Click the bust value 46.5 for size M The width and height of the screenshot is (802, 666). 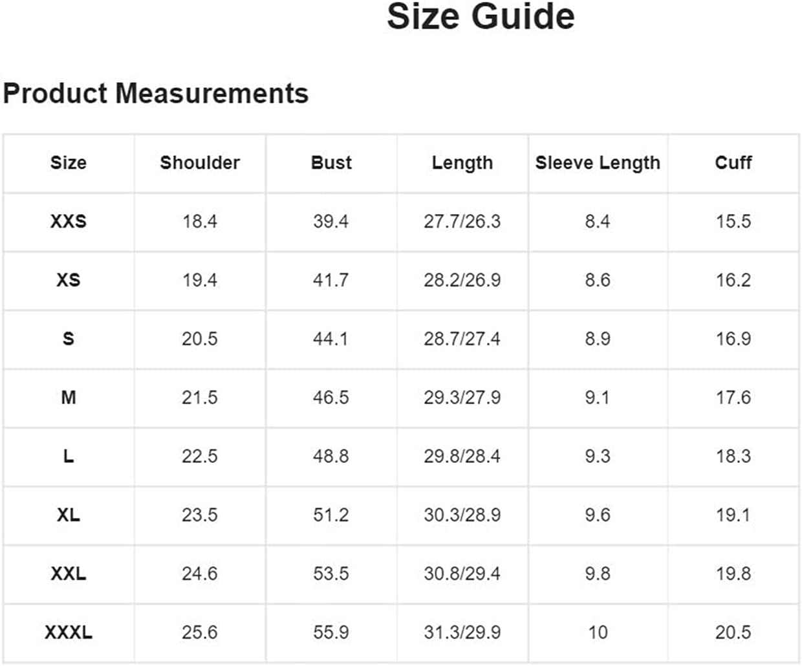331,398
